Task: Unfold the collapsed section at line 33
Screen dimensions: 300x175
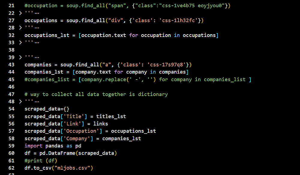Action: (20, 43)
